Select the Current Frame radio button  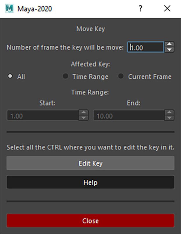(121, 77)
